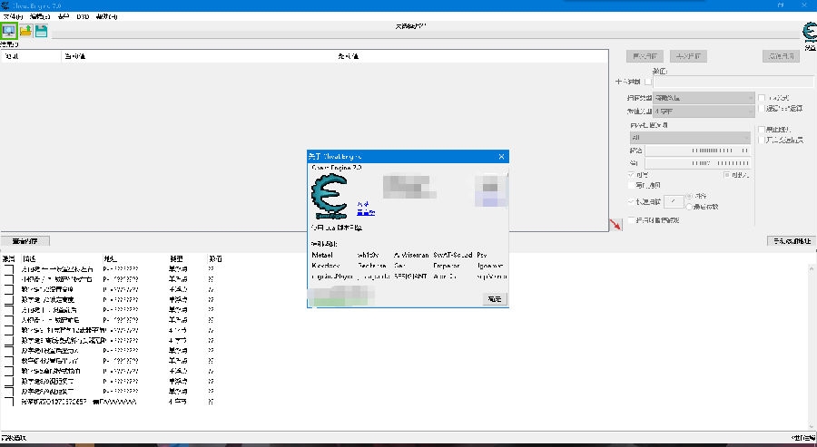Open the value type dropdown
This screenshot has height=447, width=817.
click(x=704, y=112)
